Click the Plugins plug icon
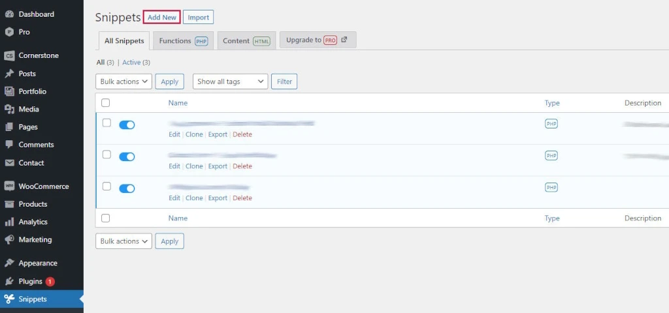Viewport: 669px width, 313px height. [9, 282]
